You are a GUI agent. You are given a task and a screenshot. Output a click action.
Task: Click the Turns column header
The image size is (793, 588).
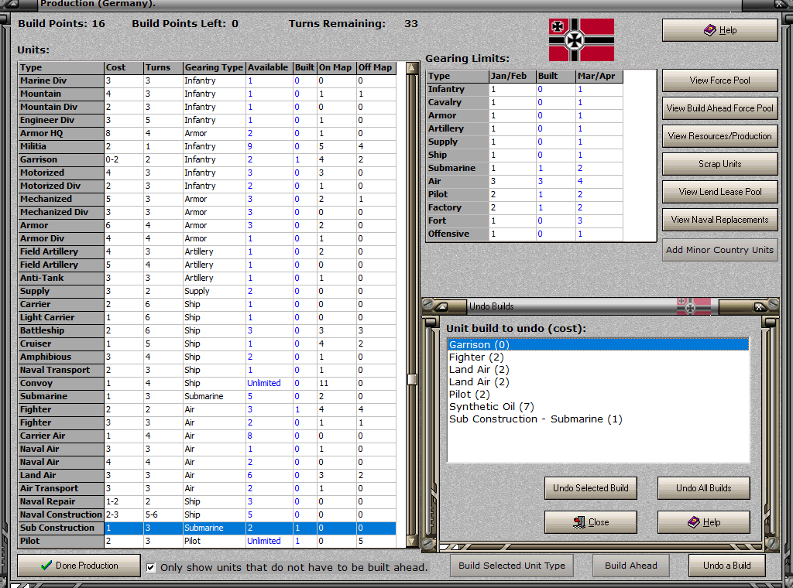pyautogui.click(x=163, y=67)
